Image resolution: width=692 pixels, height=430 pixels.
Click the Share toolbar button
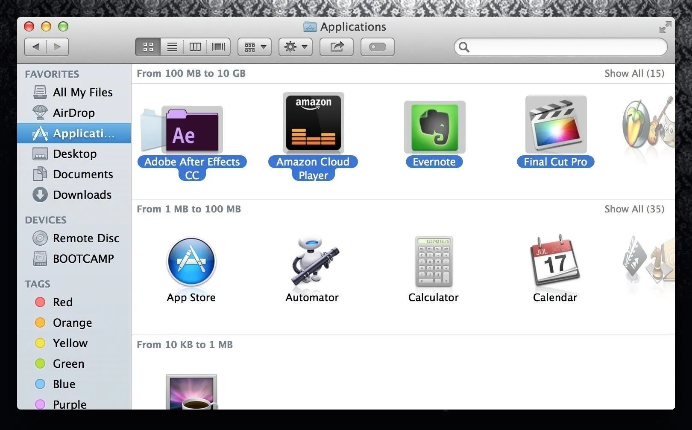coord(337,47)
